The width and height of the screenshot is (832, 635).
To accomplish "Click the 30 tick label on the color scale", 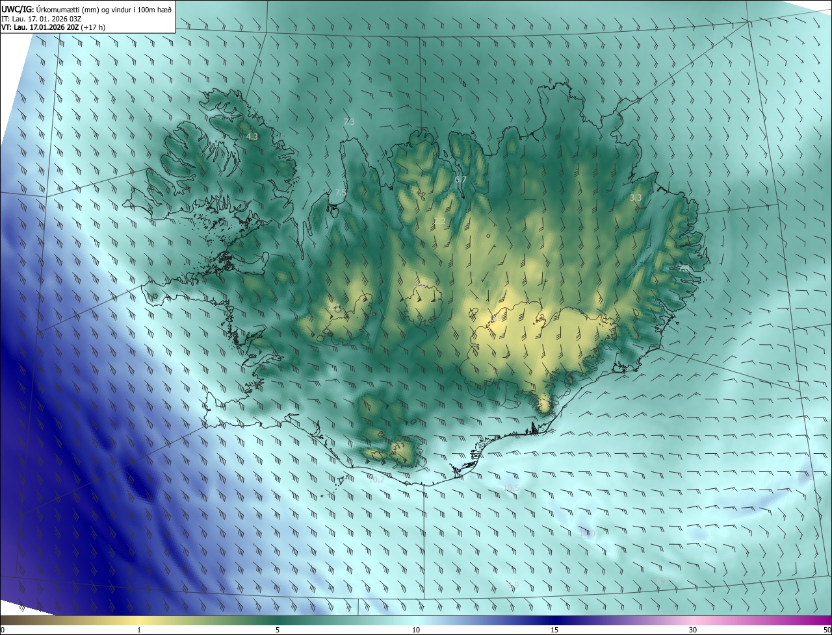I will (693, 630).
